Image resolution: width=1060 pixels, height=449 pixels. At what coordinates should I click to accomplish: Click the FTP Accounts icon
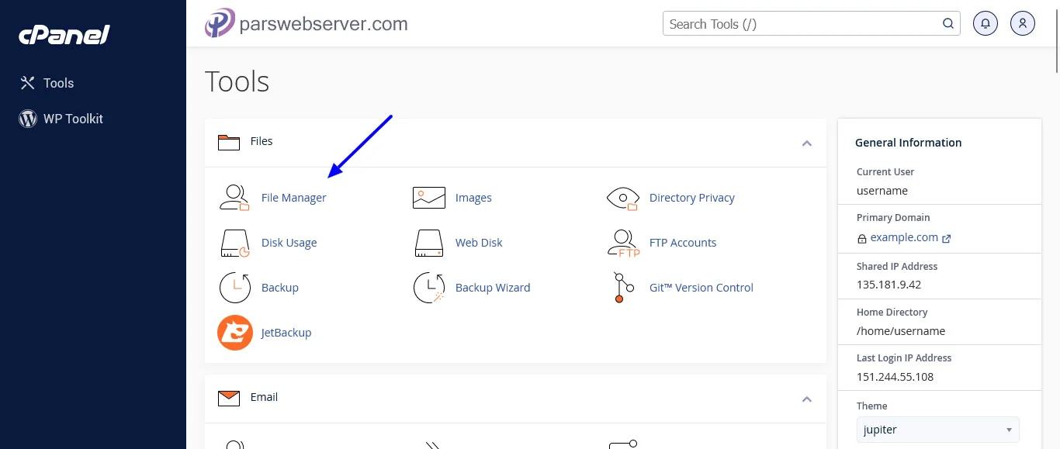pyautogui.click(x=622, y=243)
